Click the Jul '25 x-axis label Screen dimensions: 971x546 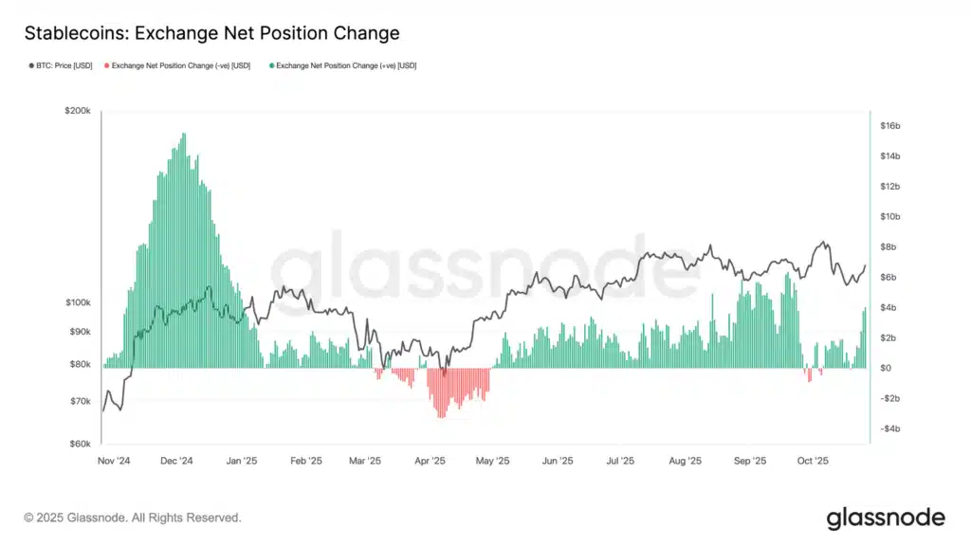(x=620, y=461)
